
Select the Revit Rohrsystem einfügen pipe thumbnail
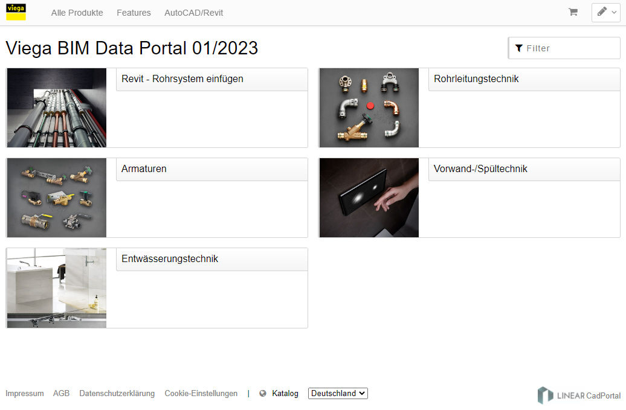click(x=57, y=107)
